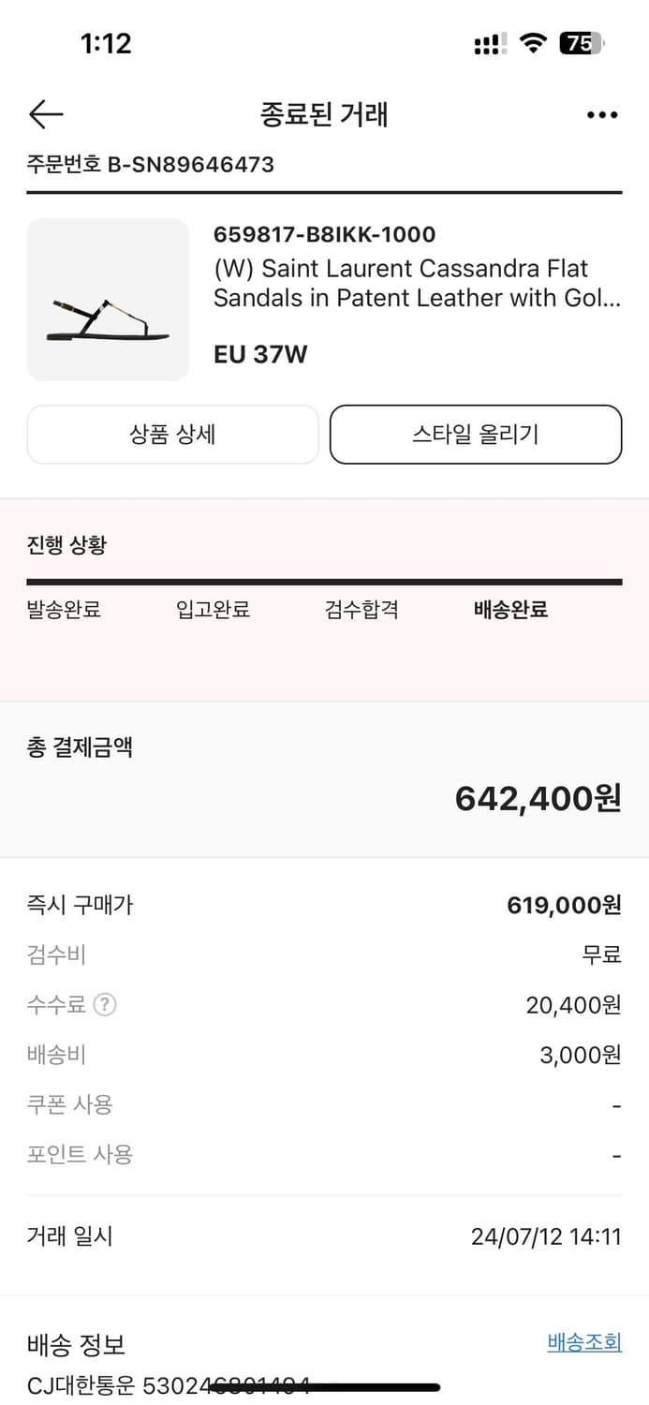Tap the battery level indicator
649x1405 pixels.
pos(582,43)
